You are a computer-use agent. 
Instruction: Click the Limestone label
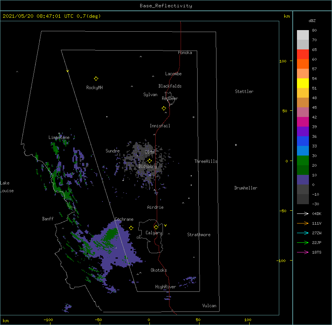point(59,137)
